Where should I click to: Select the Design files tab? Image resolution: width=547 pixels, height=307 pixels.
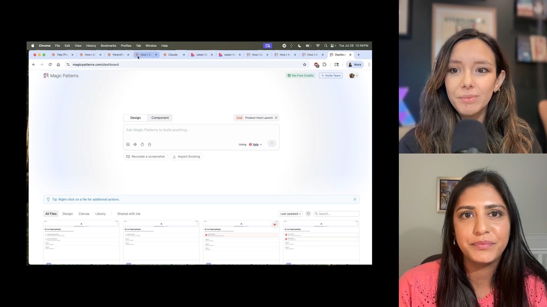click(x=68, y=214)
